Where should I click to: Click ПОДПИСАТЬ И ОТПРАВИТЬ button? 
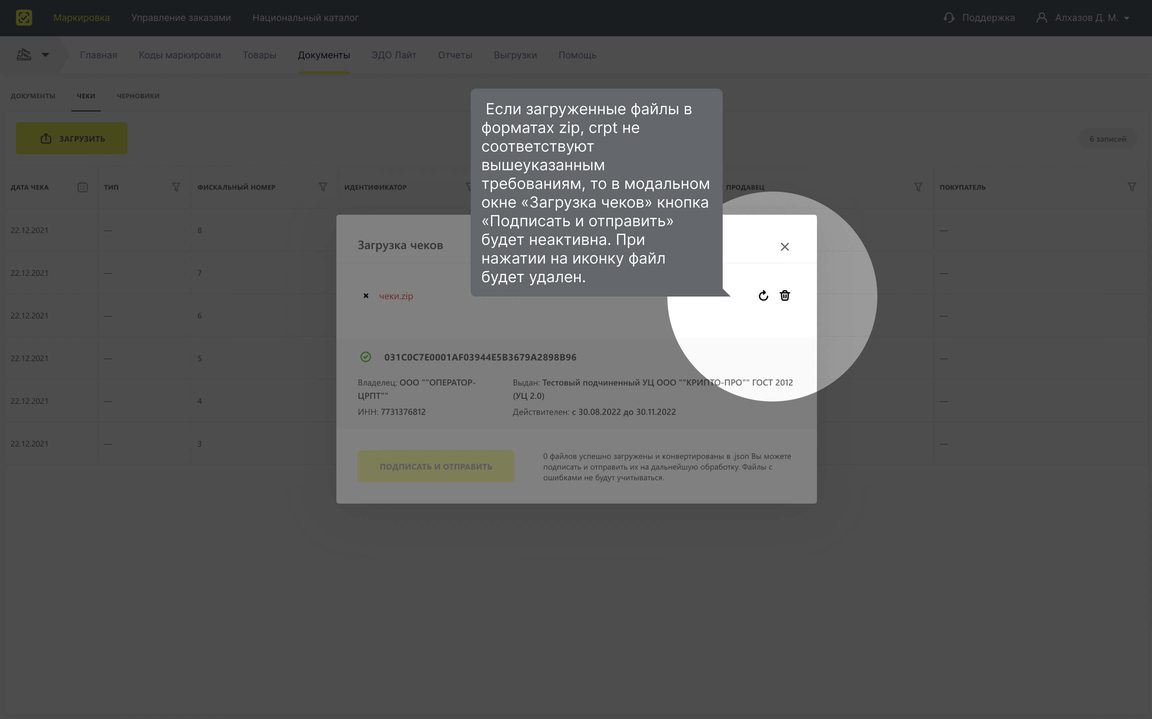coord(436,466)
